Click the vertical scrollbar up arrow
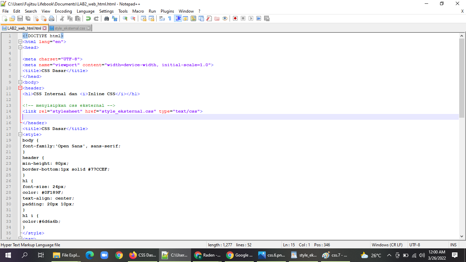Viewport: 466px width, 262px height. click(462, 36)
